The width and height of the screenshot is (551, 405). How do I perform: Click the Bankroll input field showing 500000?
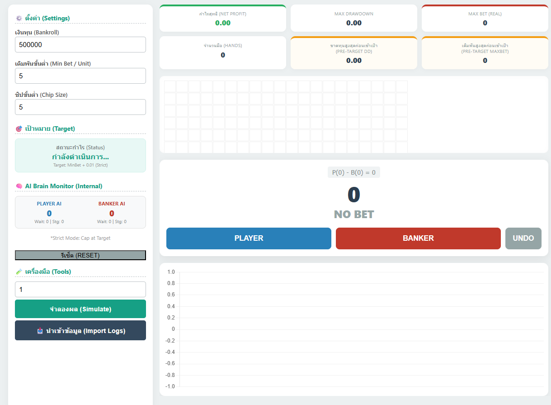tap(80, 45)
